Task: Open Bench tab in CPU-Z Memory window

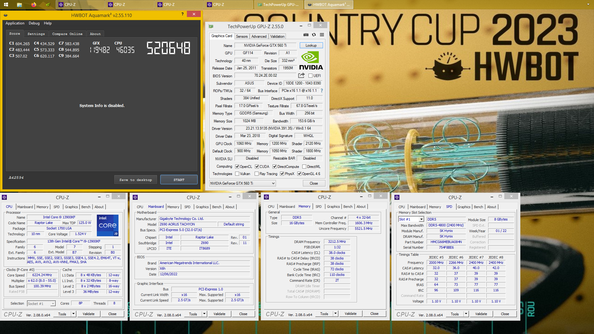Action: pos(348,207)
